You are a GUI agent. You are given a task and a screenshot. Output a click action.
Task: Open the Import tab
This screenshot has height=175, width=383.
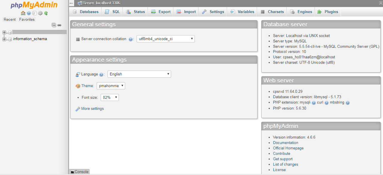(x=186, y=12)
